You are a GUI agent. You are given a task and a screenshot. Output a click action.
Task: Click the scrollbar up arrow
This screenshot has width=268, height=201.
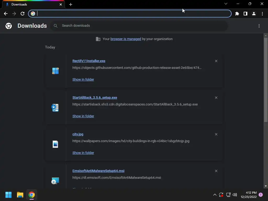click(266, 36)
